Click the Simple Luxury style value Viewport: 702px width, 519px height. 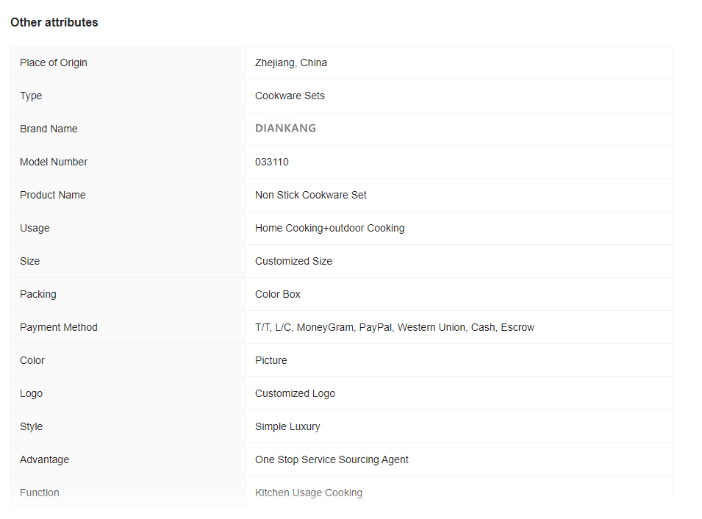tap(287, 427)
